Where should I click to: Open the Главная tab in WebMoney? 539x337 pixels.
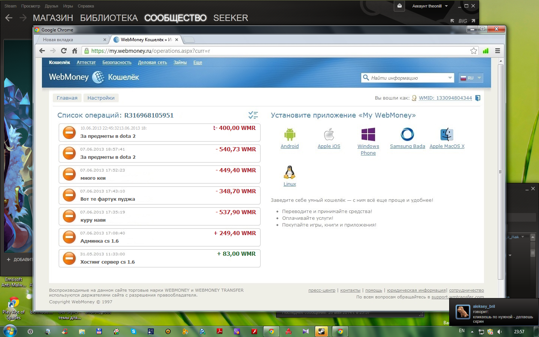pos(67,98)
